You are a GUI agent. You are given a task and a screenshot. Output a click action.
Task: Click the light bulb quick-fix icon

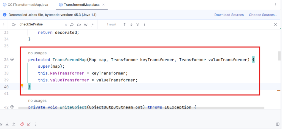coord(22,86)
